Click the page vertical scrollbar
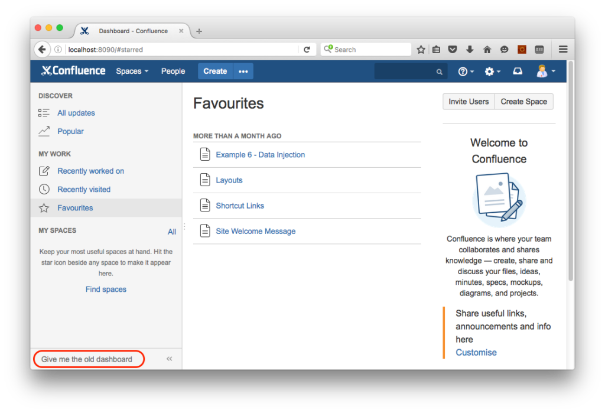This screenshot has width=605, height=413. [571, 172]
